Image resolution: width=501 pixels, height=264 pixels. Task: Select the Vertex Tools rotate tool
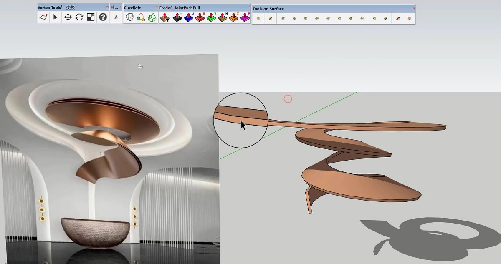click(x=79, y=17)
